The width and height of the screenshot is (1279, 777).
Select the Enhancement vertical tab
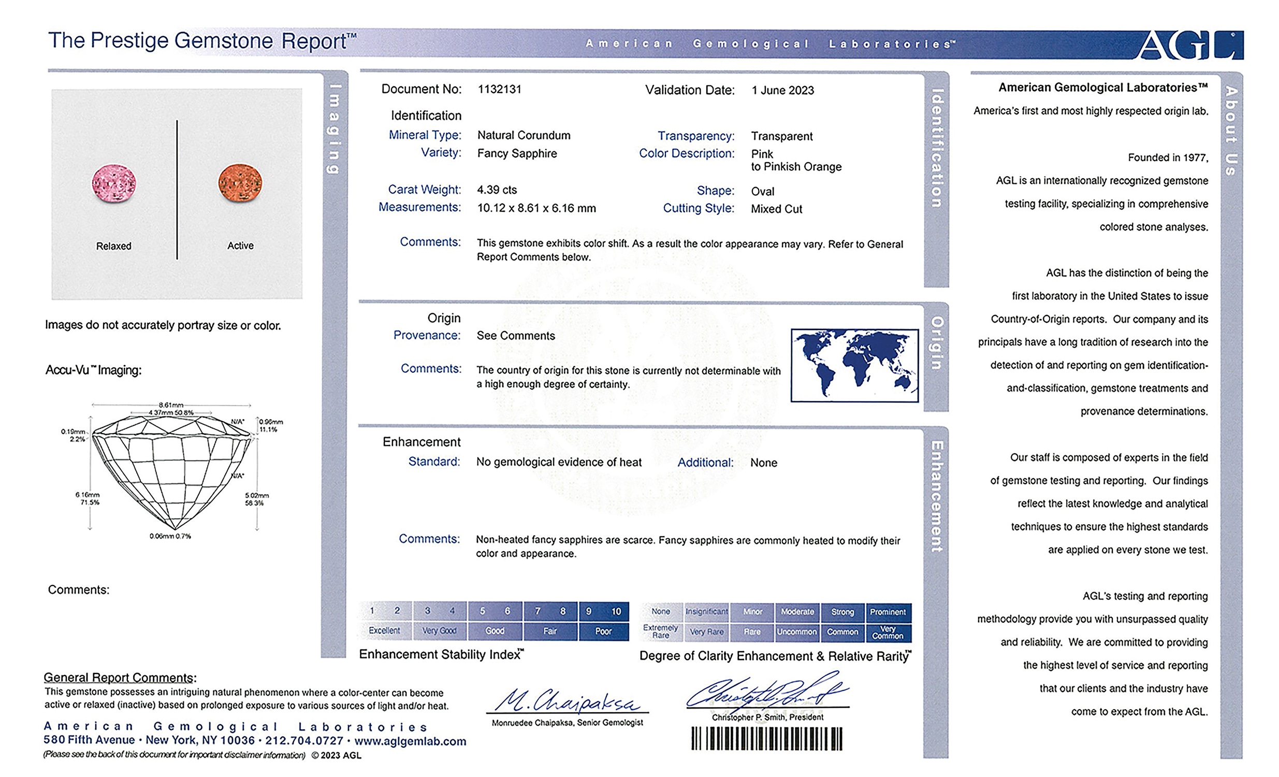click(936, 496)
